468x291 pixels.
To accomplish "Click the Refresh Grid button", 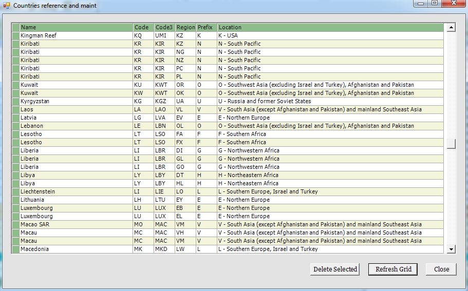I will pyautogui.click(x=393, y=269).
